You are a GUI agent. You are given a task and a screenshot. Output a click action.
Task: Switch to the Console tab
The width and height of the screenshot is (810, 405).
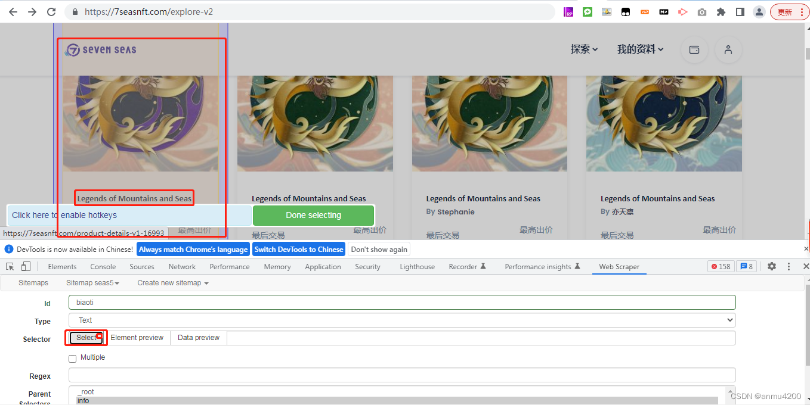[103, 267]
